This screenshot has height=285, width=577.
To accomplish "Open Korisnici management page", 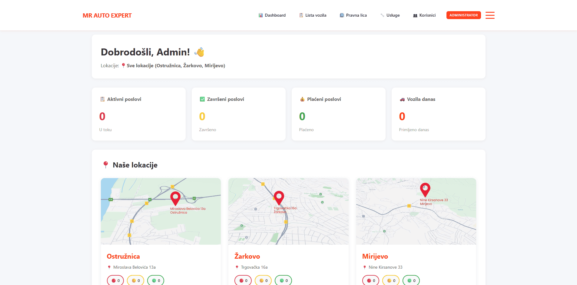I will [424, 15].
